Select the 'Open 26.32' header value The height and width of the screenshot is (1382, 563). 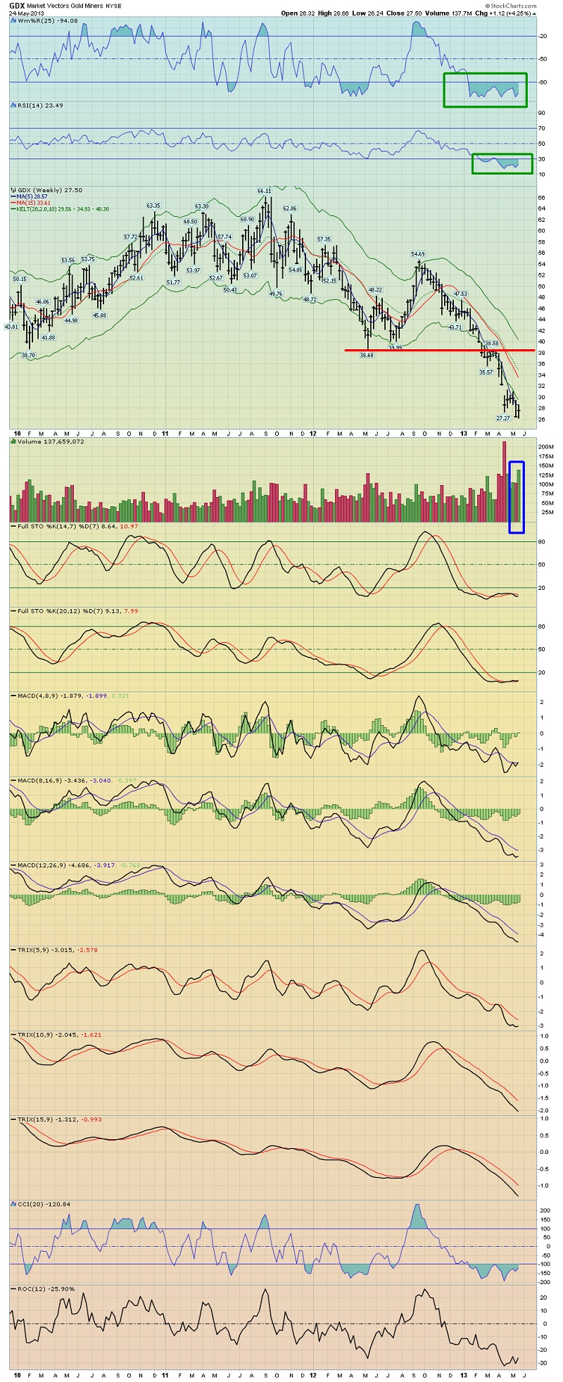click(298, 13)
